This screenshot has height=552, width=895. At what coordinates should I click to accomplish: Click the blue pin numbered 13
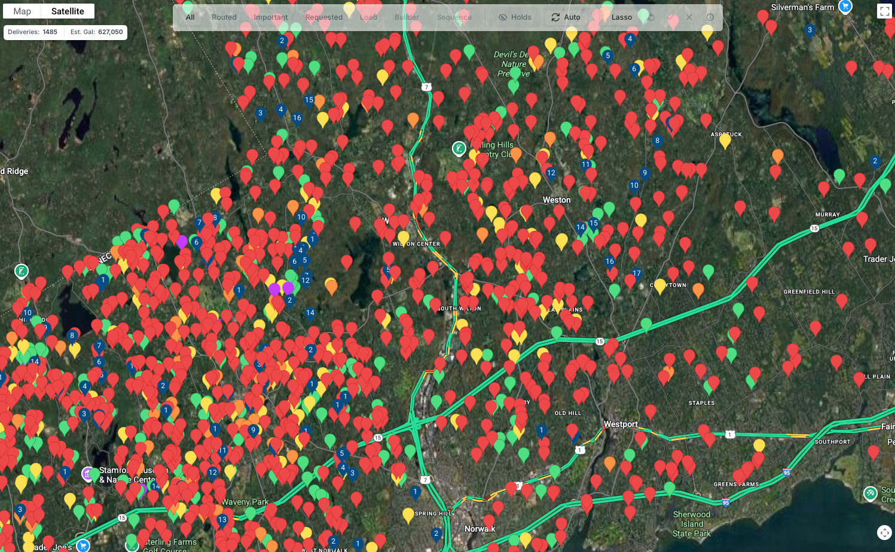point(222,520)
